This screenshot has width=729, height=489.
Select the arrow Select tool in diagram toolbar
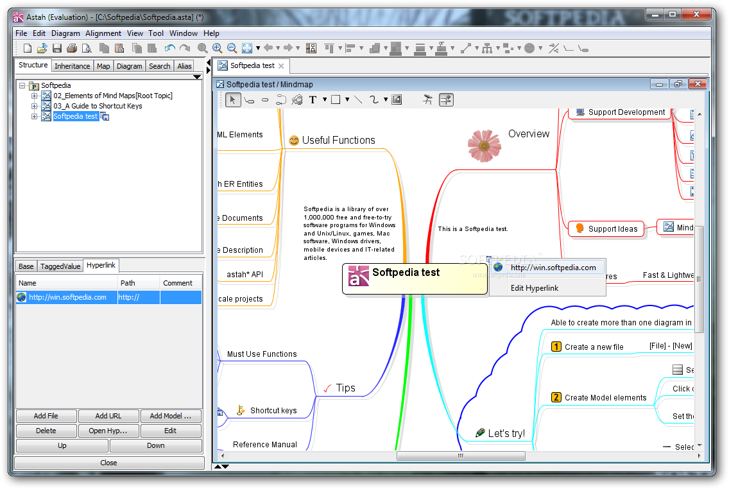click(232, 99)
